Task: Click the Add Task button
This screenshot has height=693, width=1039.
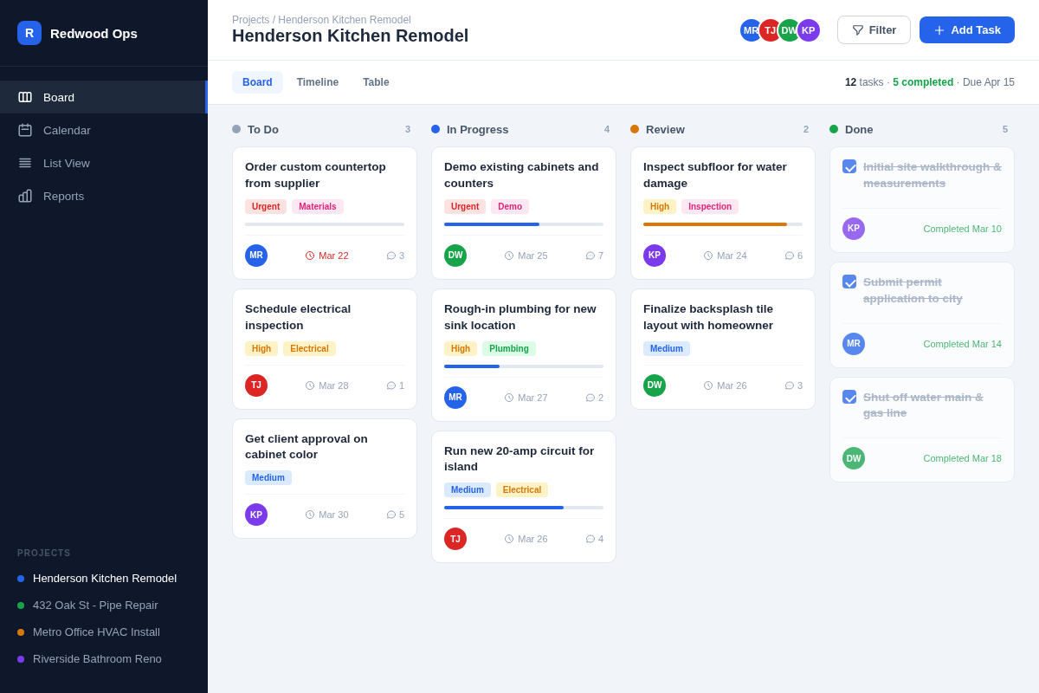Action: (x=966, y=29)
